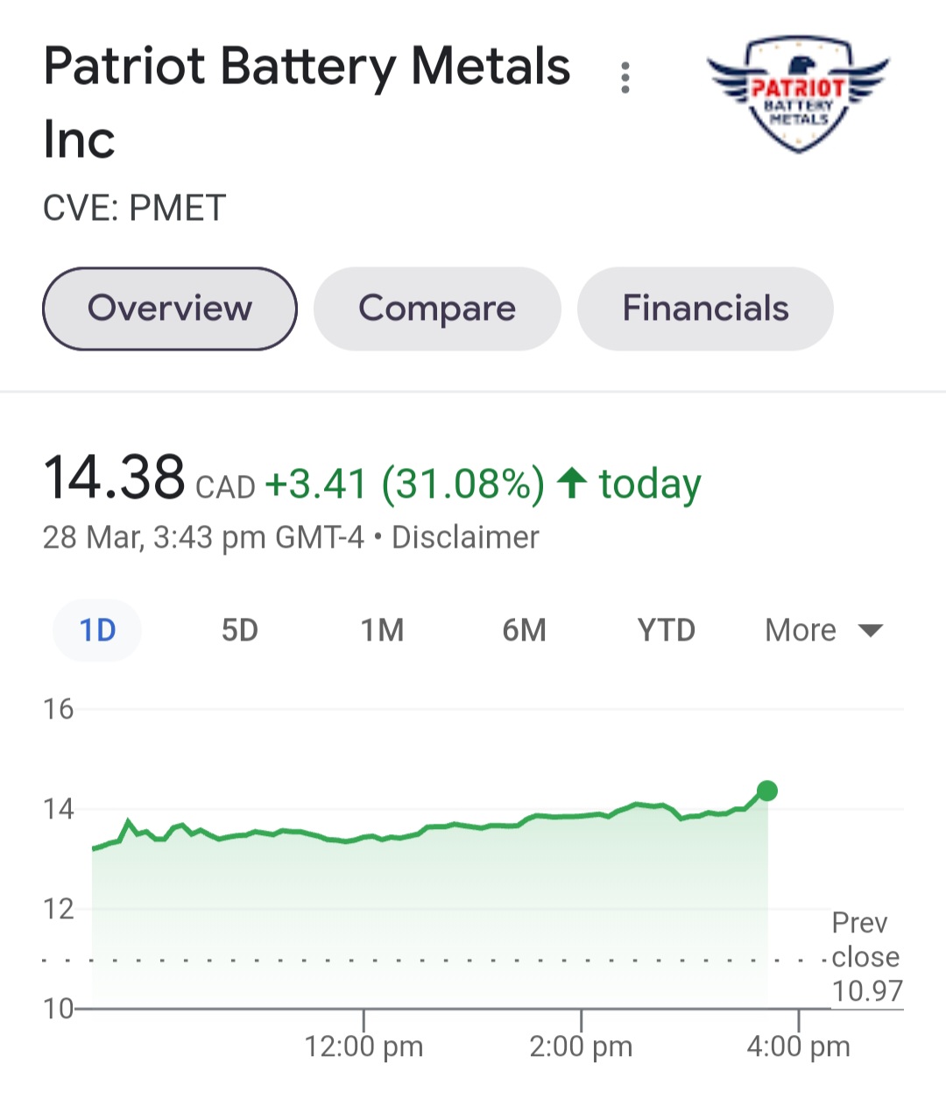Screen dimensions: 946x1099
Task: Click the 2:00 pm axis marker
Action: pyautogui.click(x=581, y=1046)
